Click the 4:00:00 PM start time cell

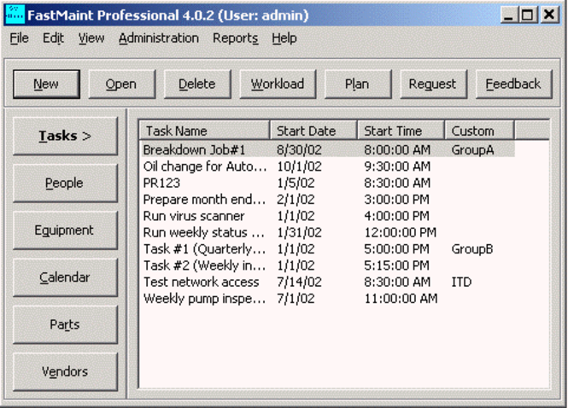(396, 216)
